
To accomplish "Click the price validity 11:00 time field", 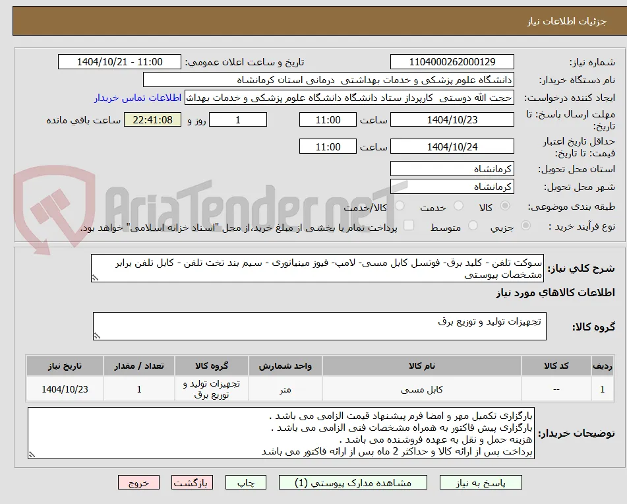I will click(328, 146).
